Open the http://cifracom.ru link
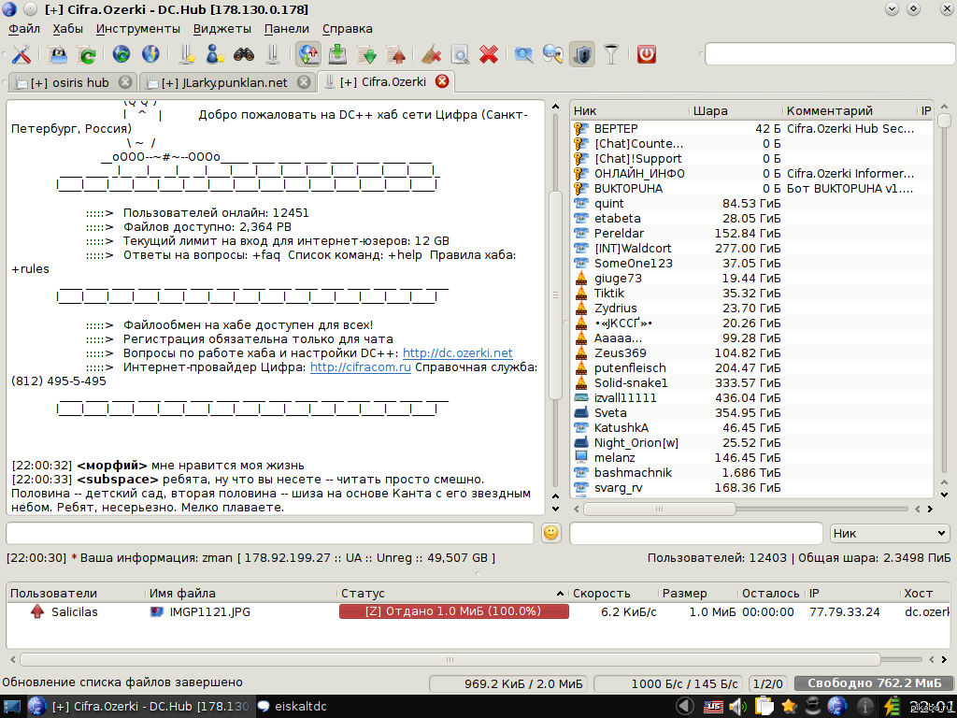The width and height of the screenshot is (957, 718). tap(361, 367)
